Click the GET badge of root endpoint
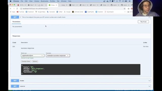Viewport: 162px width, 91px height. coord(15,17)
